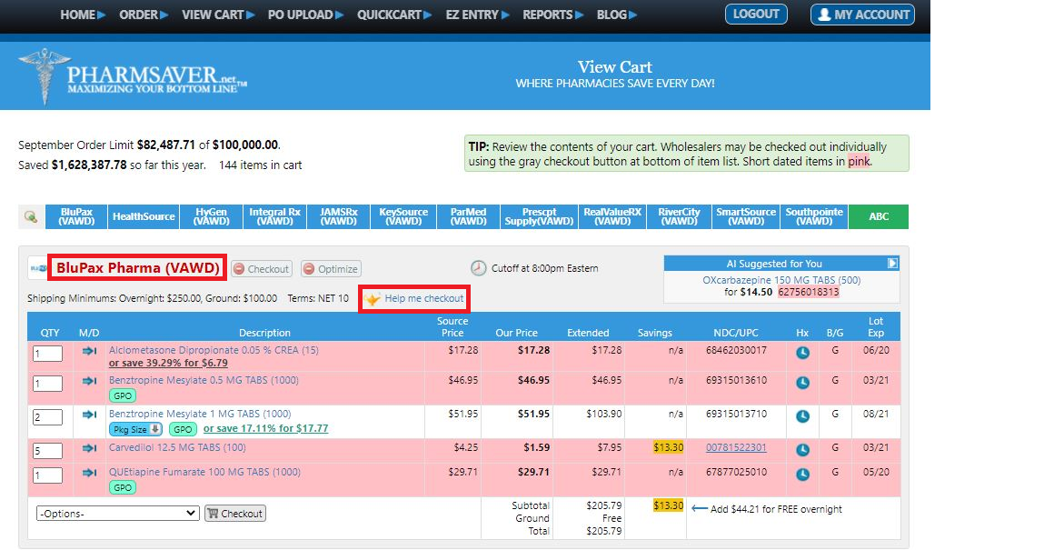Viewport: 1054px width, 550px height.
Task: Open the -Options- dropdown
Action: coord(117,514)
